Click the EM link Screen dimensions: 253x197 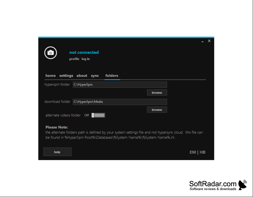click(x=193, y=152)
